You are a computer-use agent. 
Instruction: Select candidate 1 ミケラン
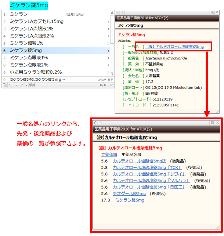[56, 14]
